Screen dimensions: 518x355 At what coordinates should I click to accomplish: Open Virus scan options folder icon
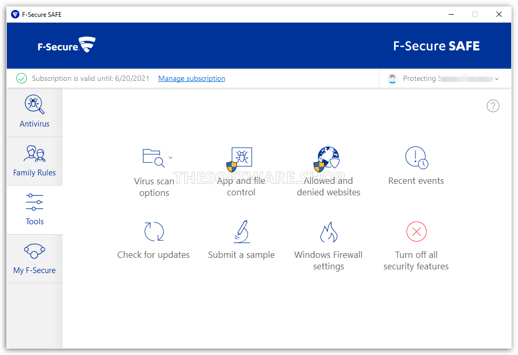(x=153, y=158)
